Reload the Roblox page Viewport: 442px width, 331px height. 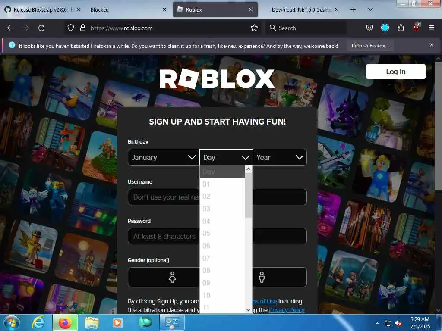[x=41, y=28]
